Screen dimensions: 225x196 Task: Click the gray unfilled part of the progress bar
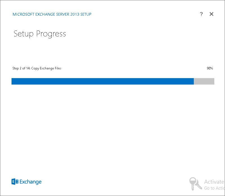click(204, 81)
